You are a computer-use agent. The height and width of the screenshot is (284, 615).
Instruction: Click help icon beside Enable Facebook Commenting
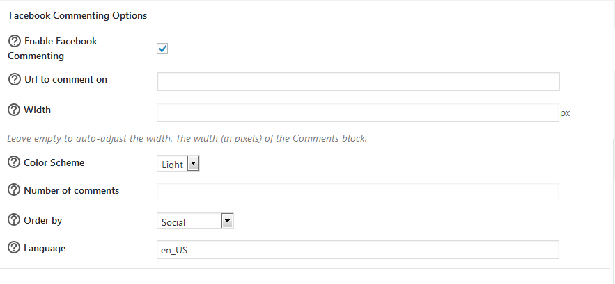pos(15,41)
